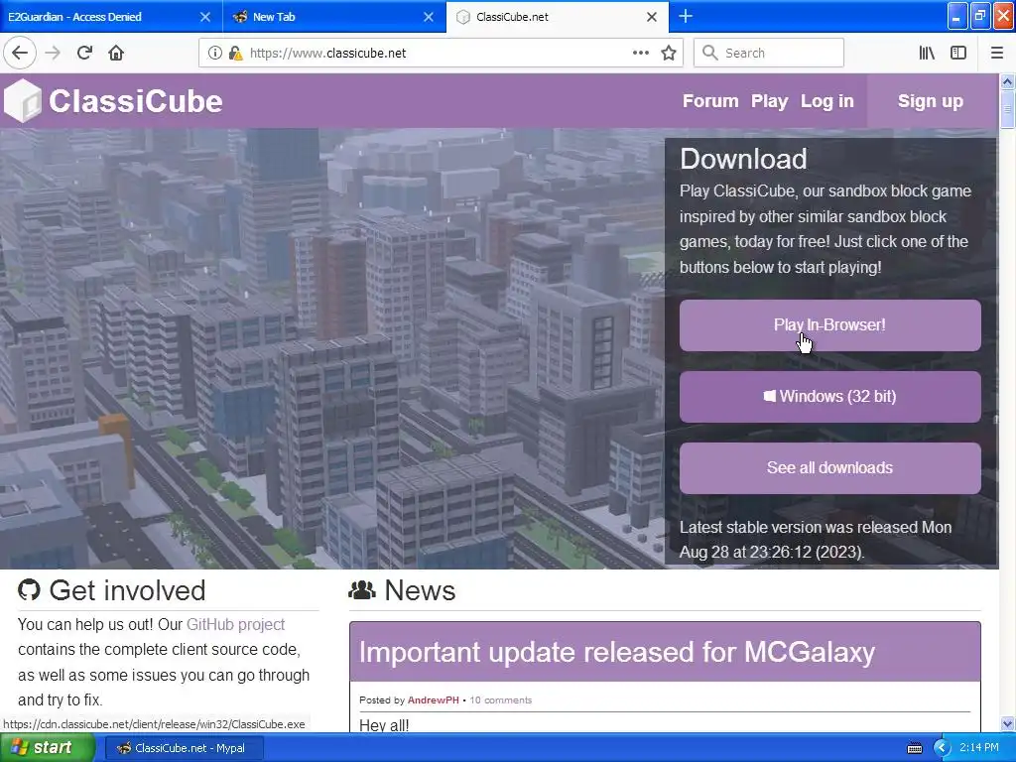Click the 2:14 PM taskbar clock

pos(978,748)
